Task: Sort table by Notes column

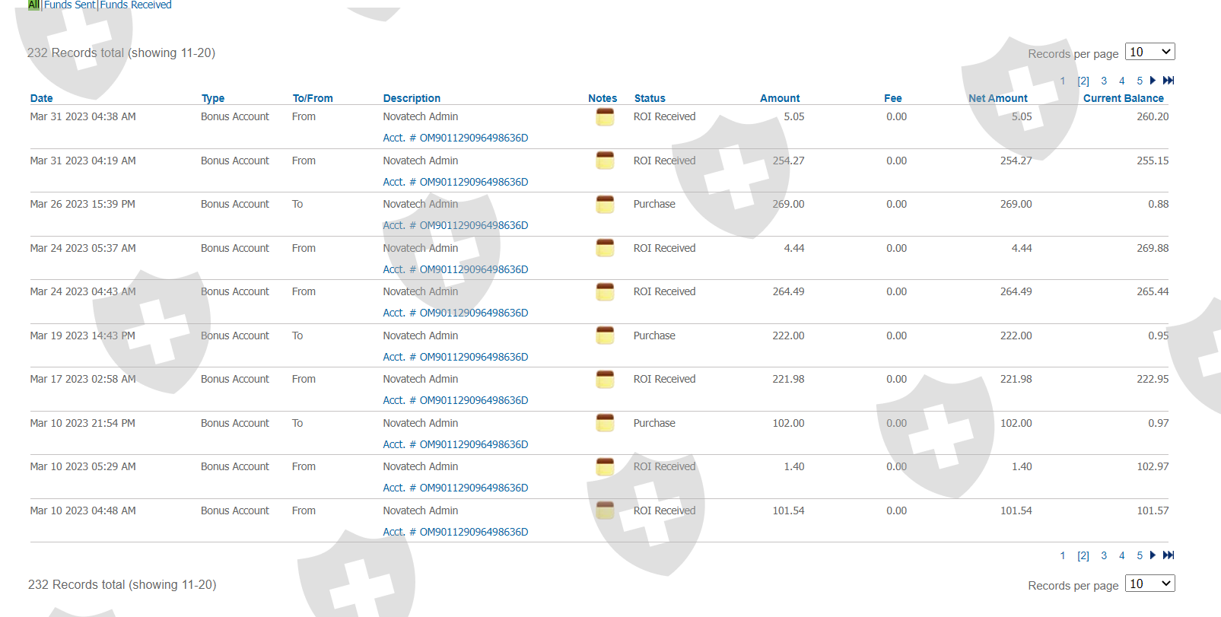Action: [x=603, y=98]
